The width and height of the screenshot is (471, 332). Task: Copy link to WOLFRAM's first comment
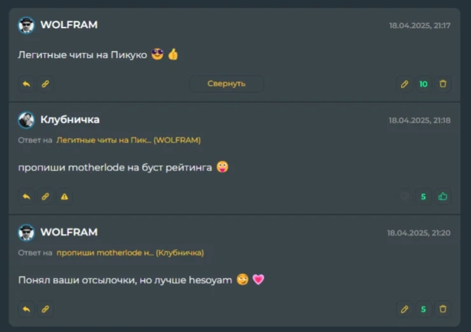coord(45,83)
